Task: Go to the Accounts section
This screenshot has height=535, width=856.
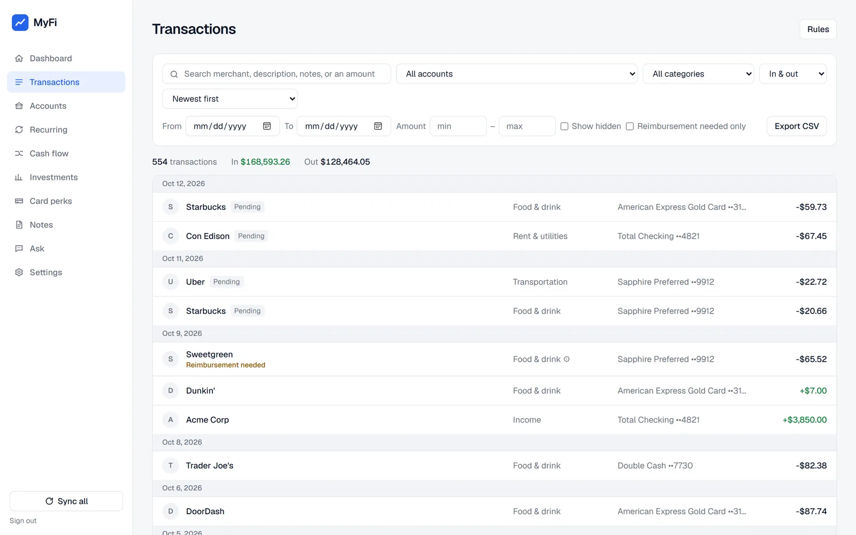Action: coord(66,106)
